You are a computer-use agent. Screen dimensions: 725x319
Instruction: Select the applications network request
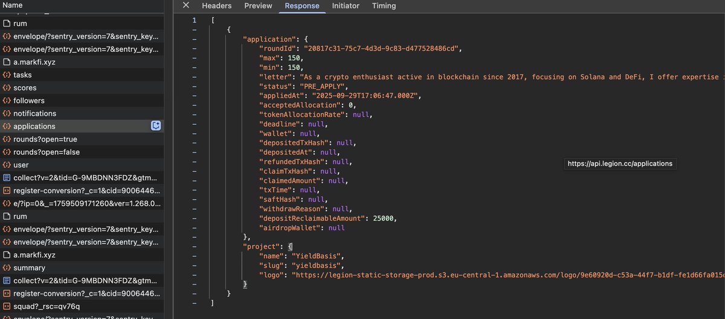pos(82,126)
